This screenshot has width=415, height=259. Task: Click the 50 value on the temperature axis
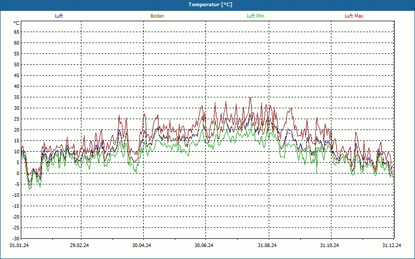click(x=17, y=64)
